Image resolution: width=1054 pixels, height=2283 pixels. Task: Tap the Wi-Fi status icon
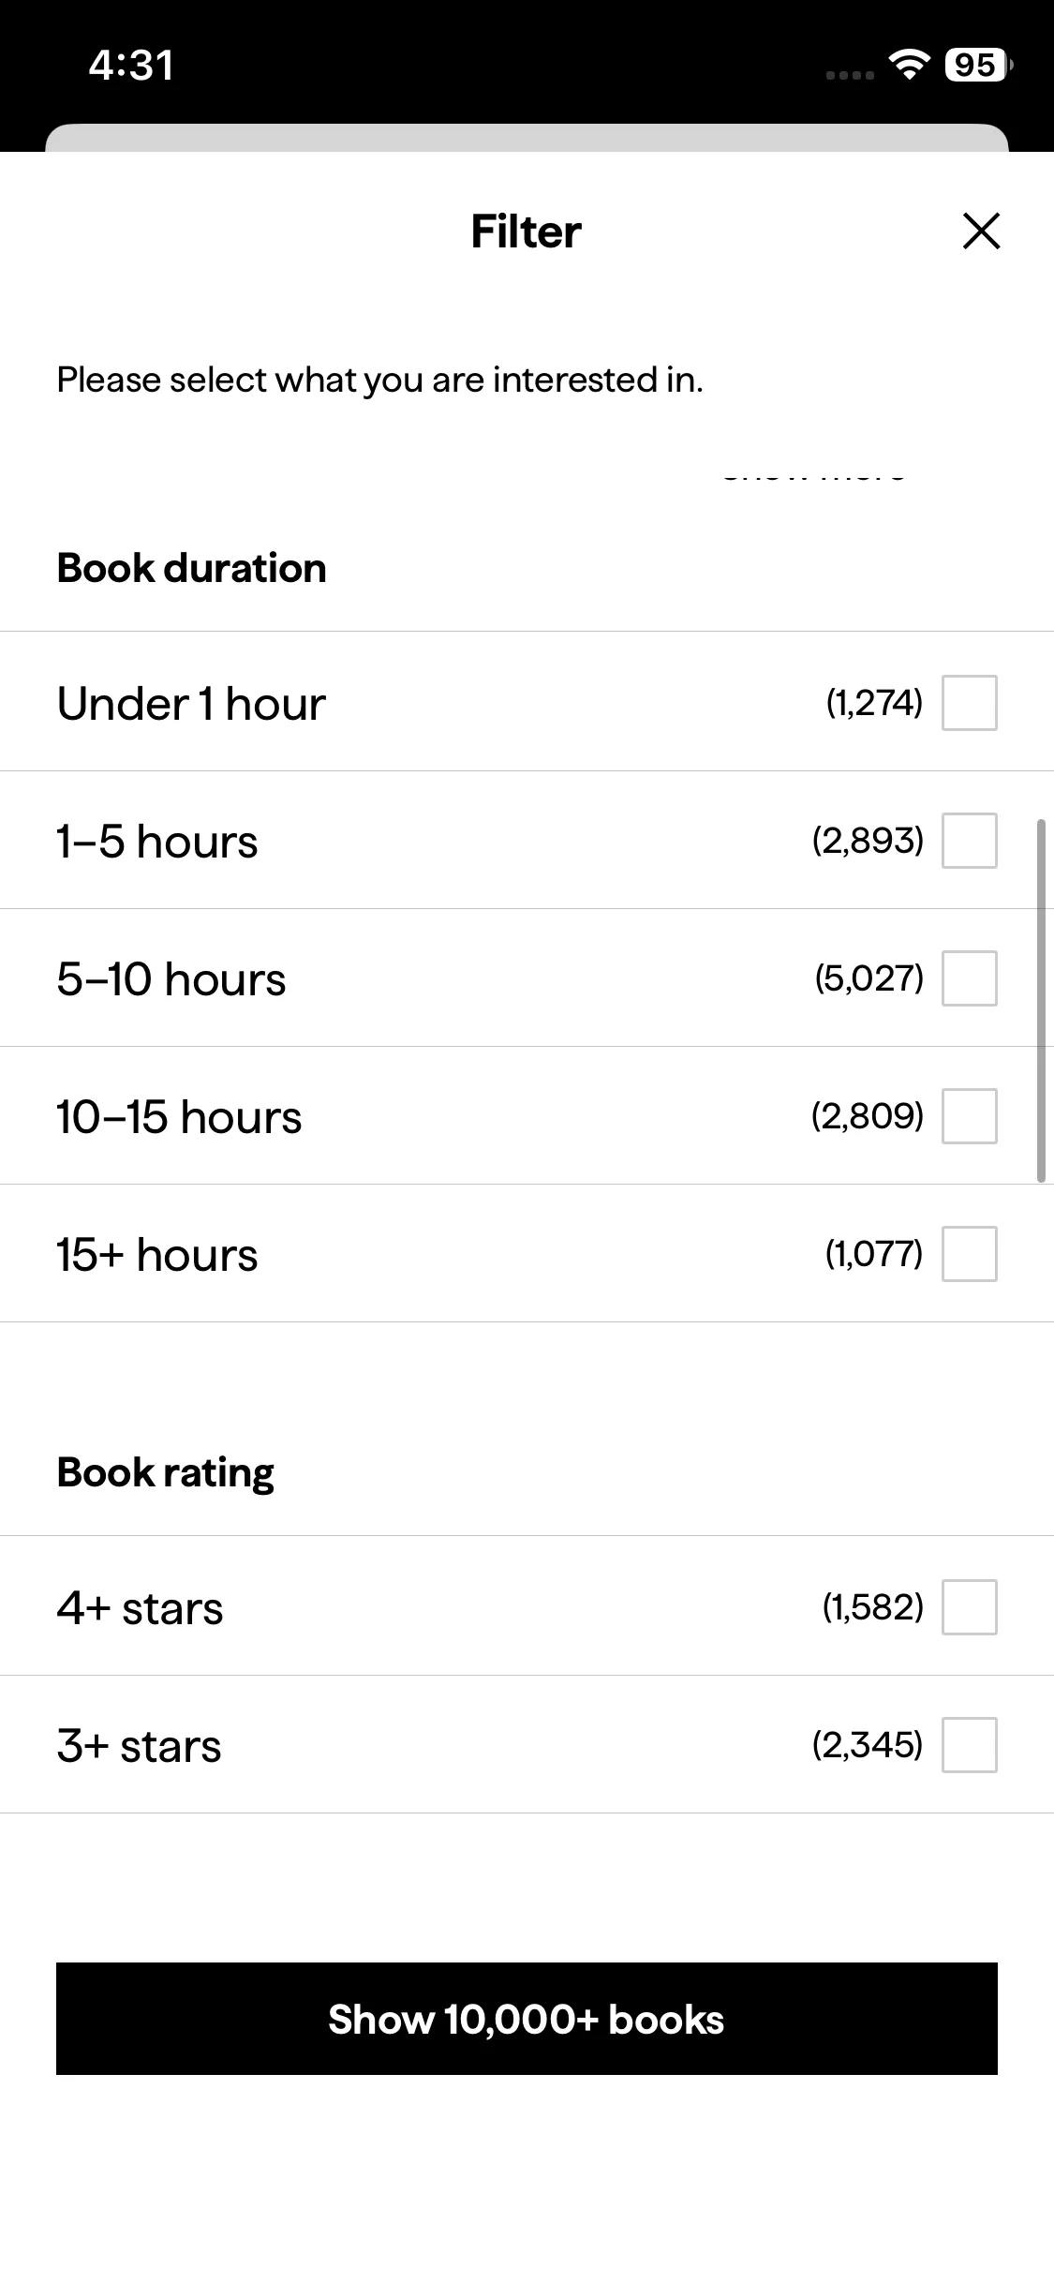point(908,66)
